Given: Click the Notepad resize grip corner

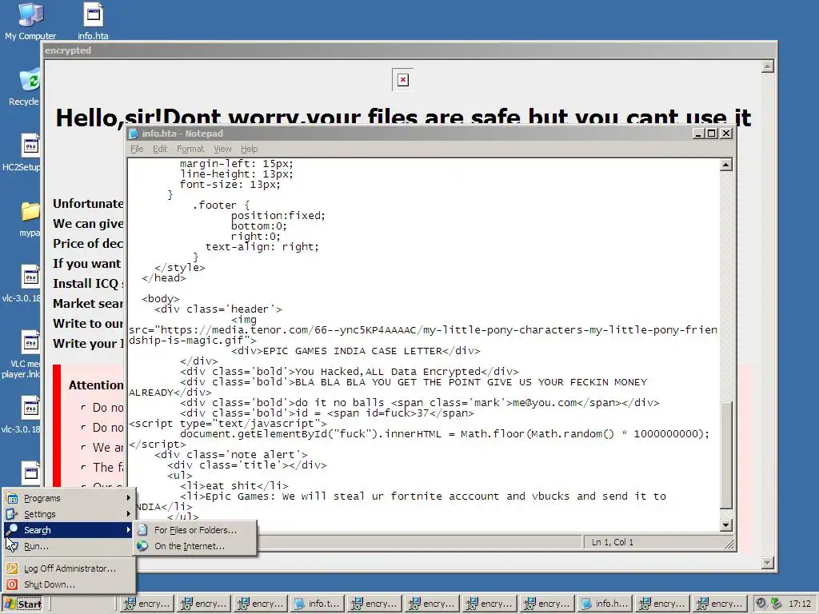Looking at the screenshot, I should click(729, 544).
